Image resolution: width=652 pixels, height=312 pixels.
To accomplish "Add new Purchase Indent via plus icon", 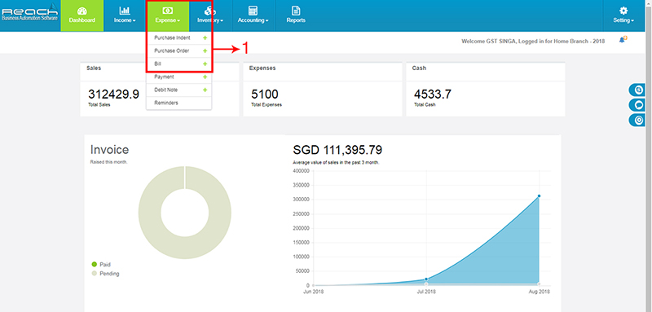I will 205,37.
